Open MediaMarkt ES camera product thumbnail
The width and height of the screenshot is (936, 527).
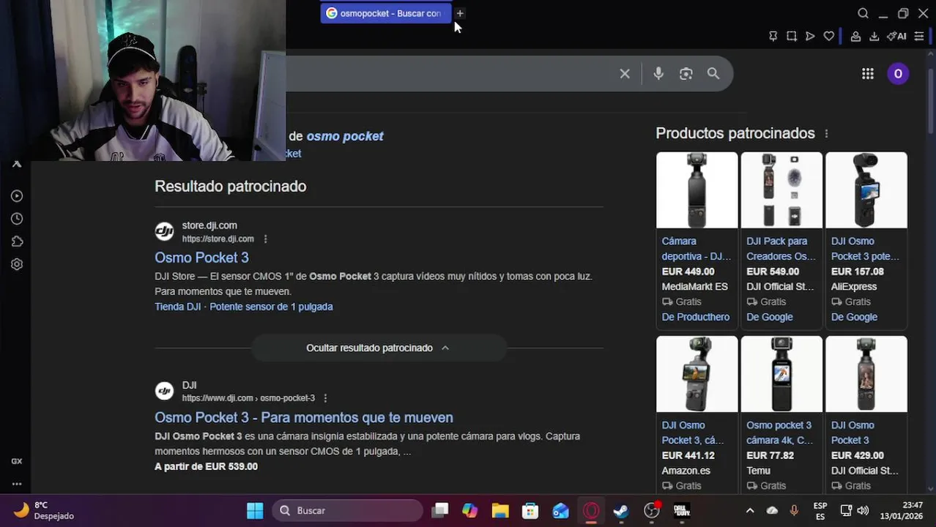tap(697, 190)
